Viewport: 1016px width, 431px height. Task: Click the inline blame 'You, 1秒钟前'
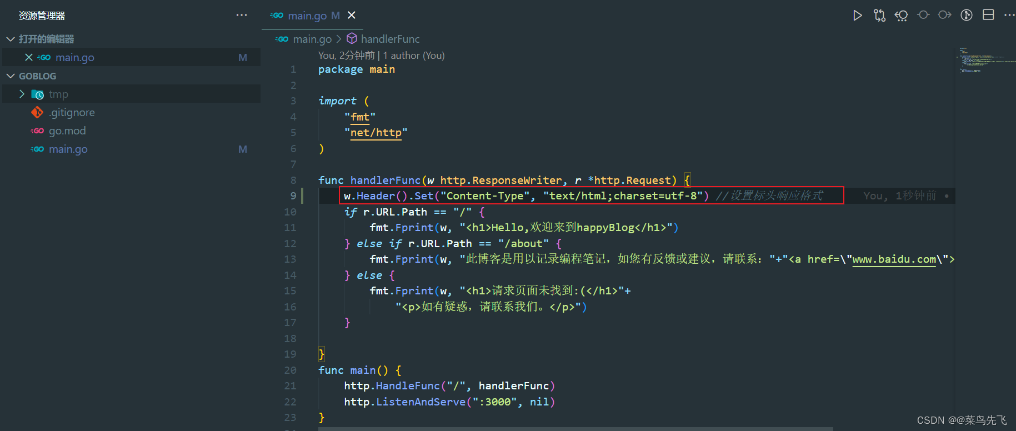pos(900,196)
